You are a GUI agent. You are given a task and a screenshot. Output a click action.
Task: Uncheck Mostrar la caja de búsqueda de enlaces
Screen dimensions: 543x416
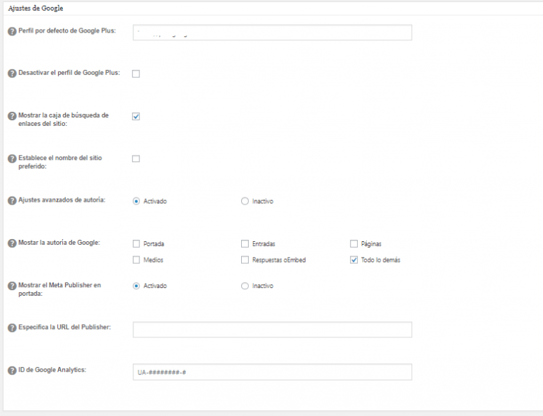pyautogui.click(x=136, y=117)
